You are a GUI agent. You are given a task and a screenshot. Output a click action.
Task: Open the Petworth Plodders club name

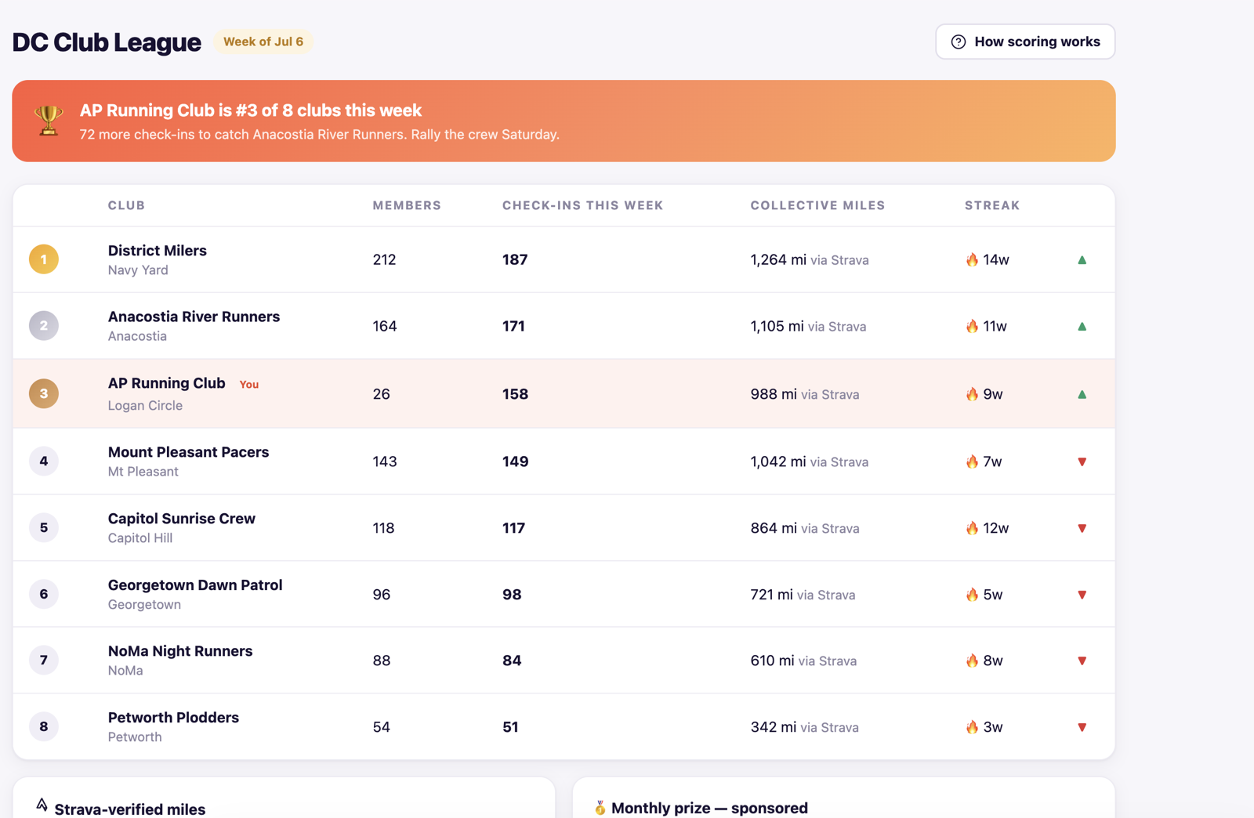(173, 718)
